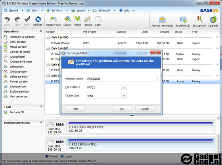Click the Partition Label text field

(122, 79)
